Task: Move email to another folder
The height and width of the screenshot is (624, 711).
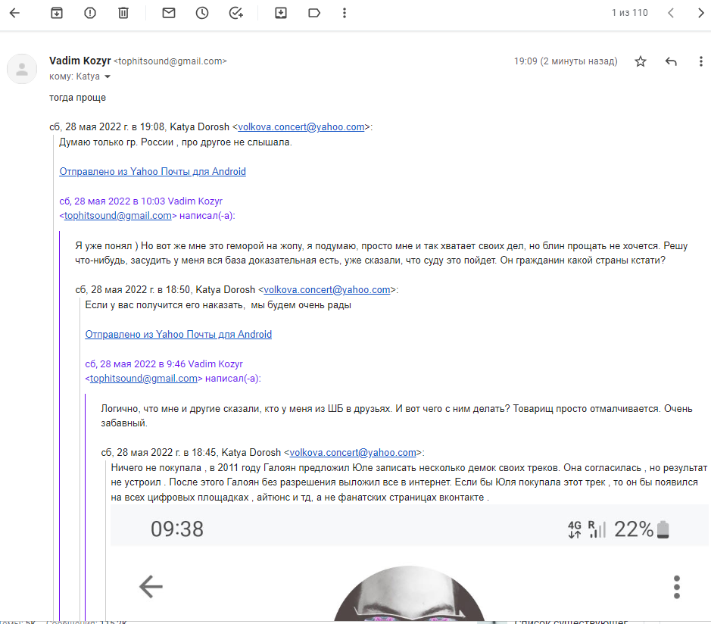Action: [281, 13]
